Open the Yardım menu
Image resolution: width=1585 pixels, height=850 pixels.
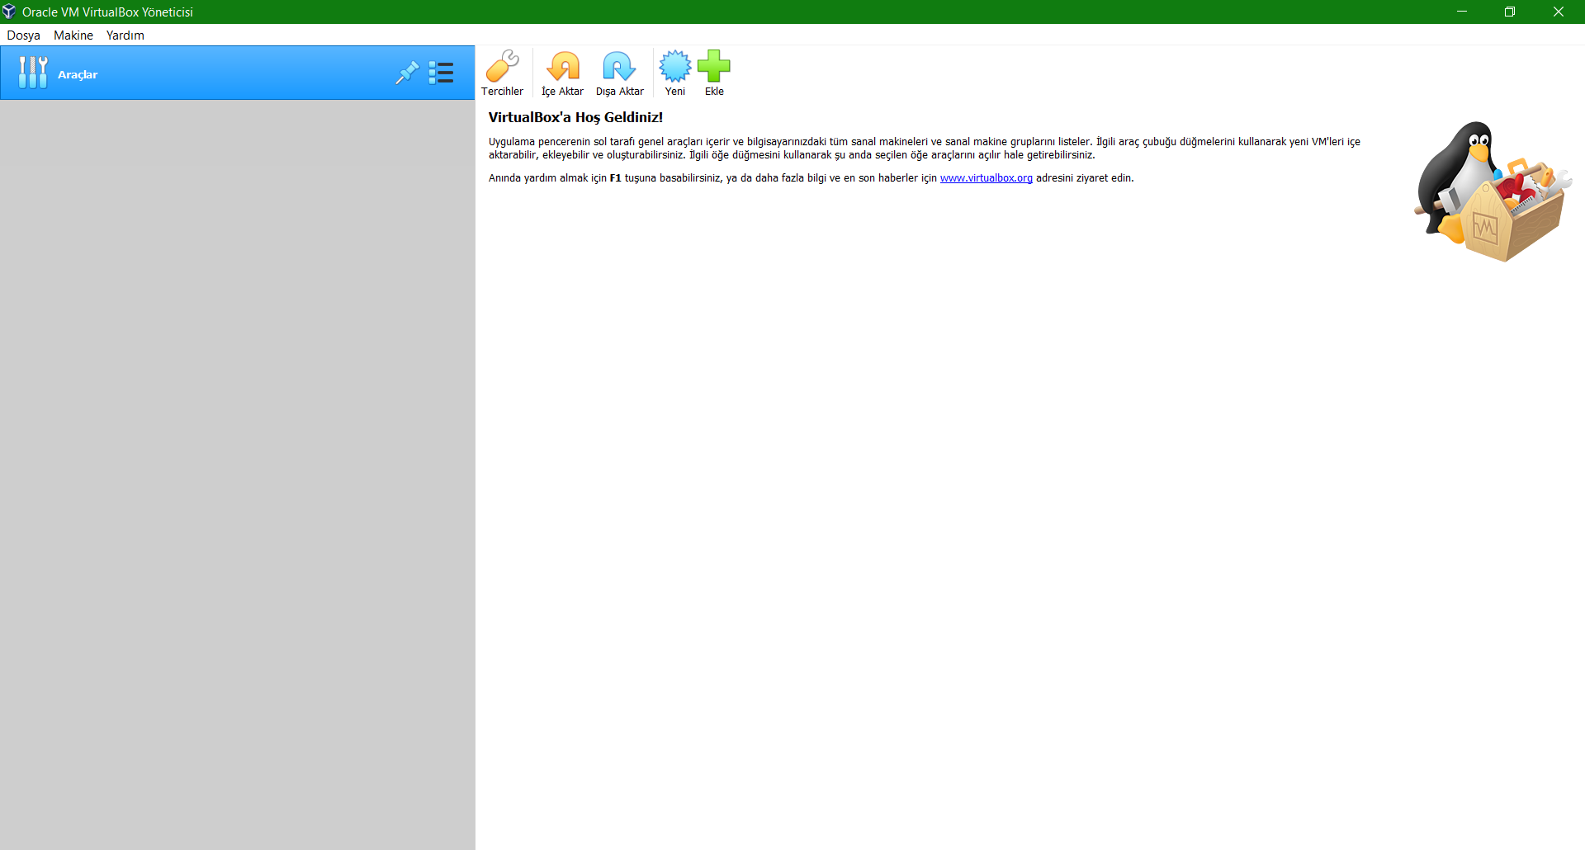(125, 35)
